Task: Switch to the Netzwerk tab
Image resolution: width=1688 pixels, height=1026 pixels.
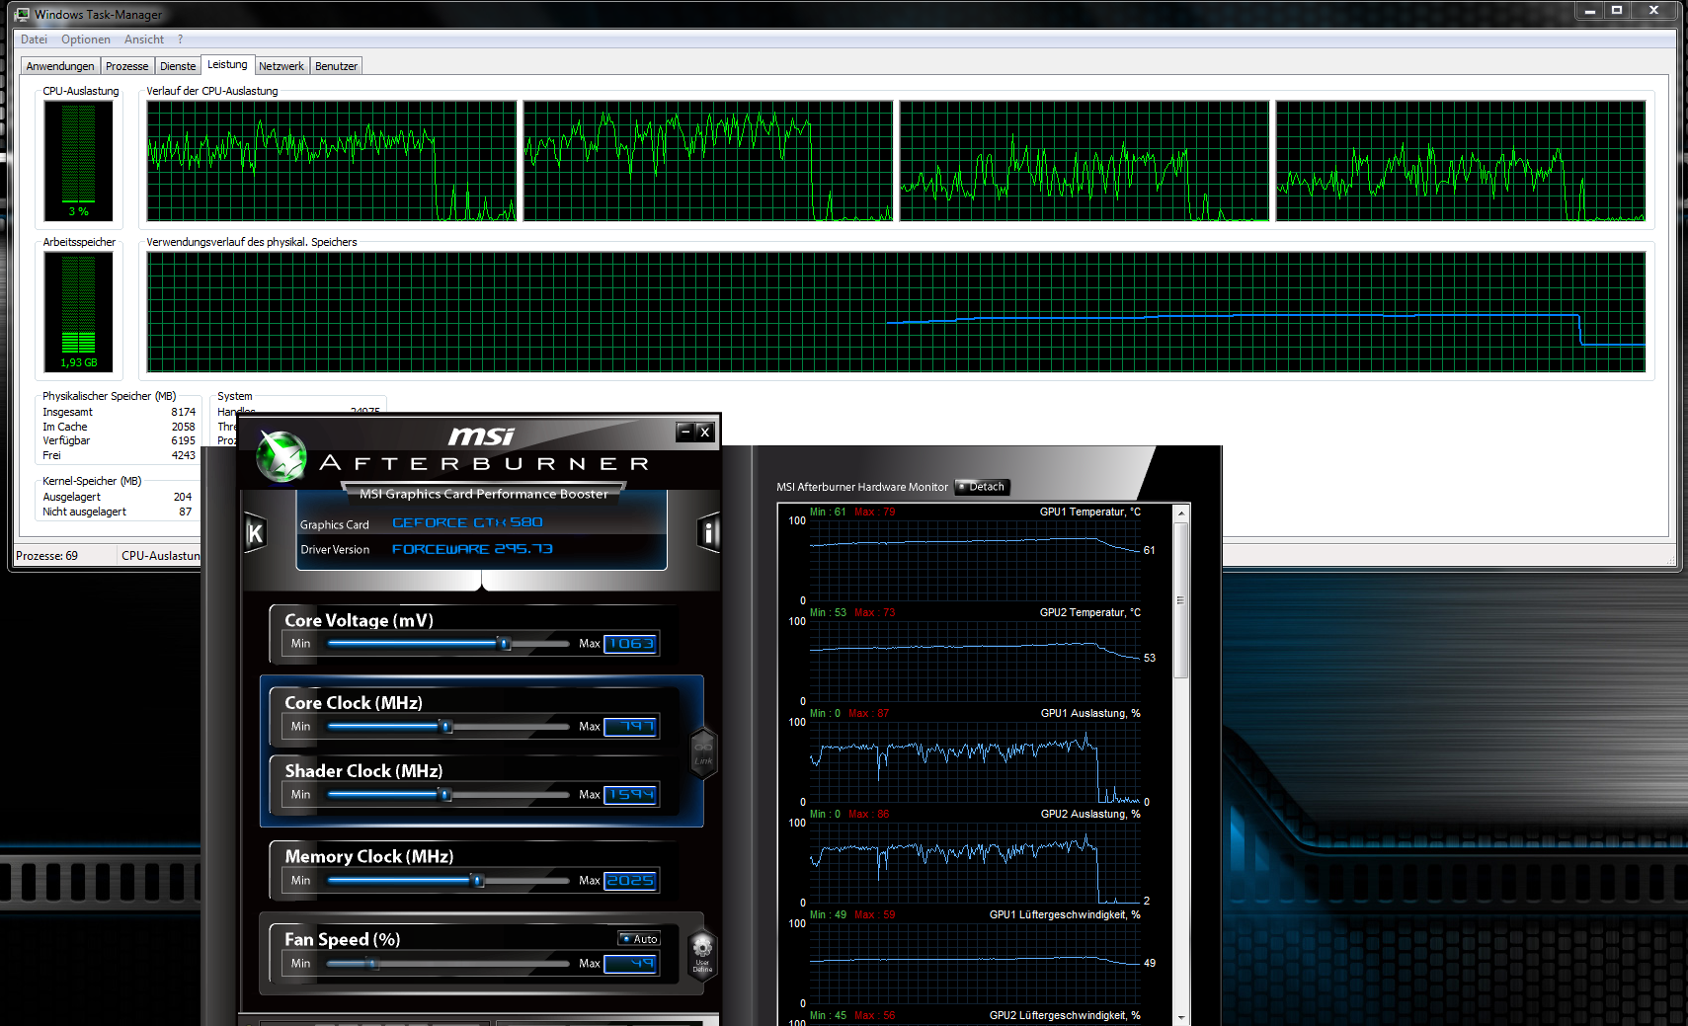Action: coord(281,66)
